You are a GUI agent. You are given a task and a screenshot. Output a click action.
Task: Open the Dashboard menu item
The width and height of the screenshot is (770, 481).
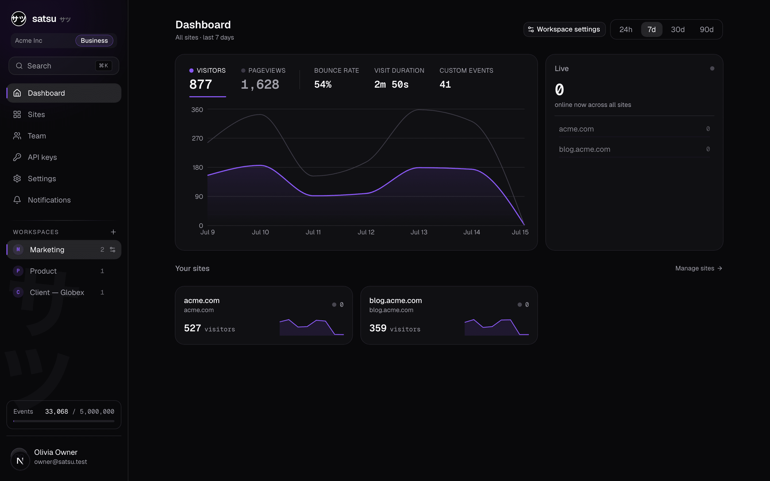pos(64,93)
